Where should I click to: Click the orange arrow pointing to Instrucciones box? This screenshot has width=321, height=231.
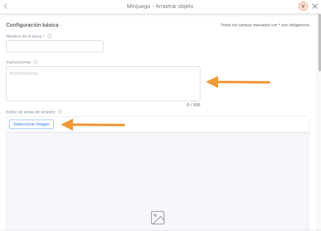click(238, 82)
